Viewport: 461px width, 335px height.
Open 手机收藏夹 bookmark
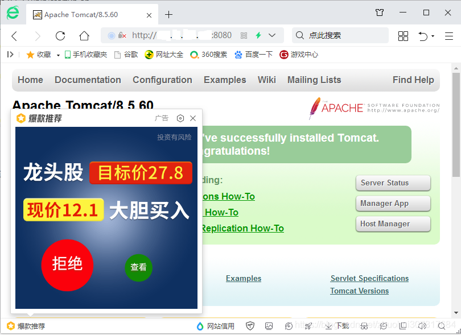point(86,55)
